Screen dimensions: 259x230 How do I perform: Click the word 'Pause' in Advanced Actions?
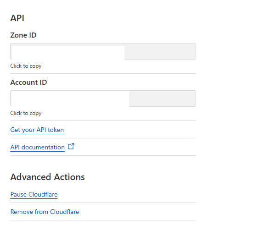tap(18, 194)
